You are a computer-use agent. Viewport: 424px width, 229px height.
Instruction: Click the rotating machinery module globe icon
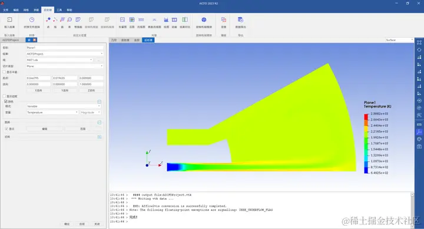click(204, 20)
